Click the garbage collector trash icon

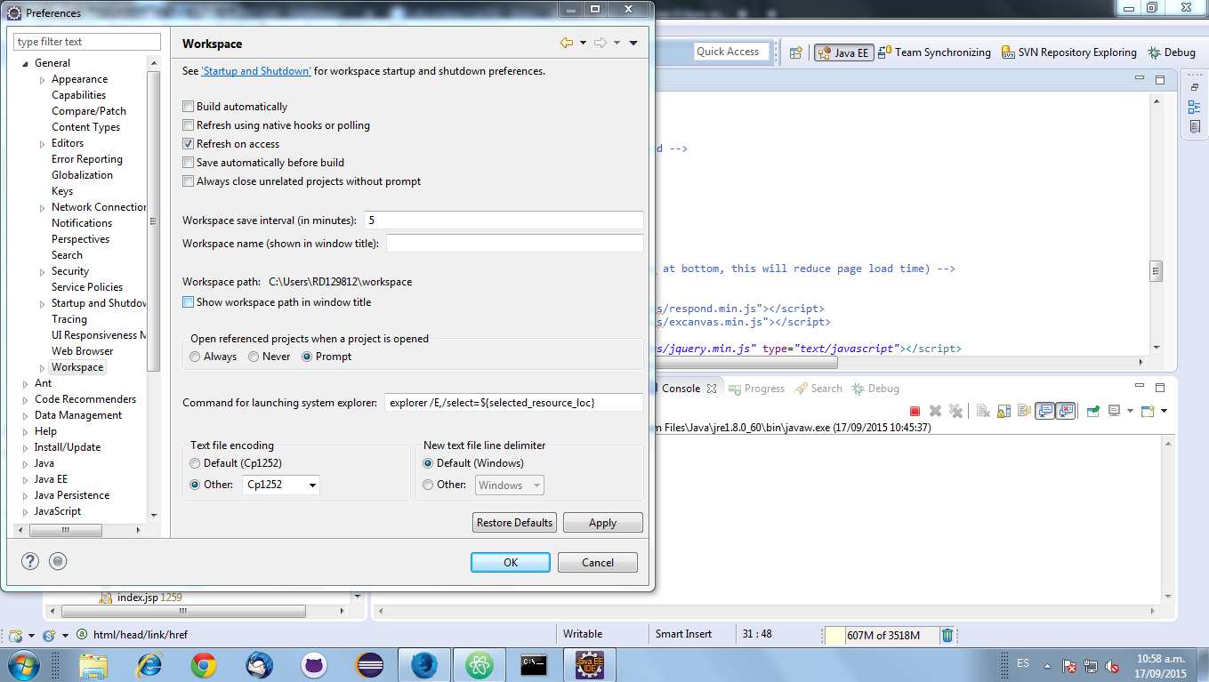click(x=947, y=635)
